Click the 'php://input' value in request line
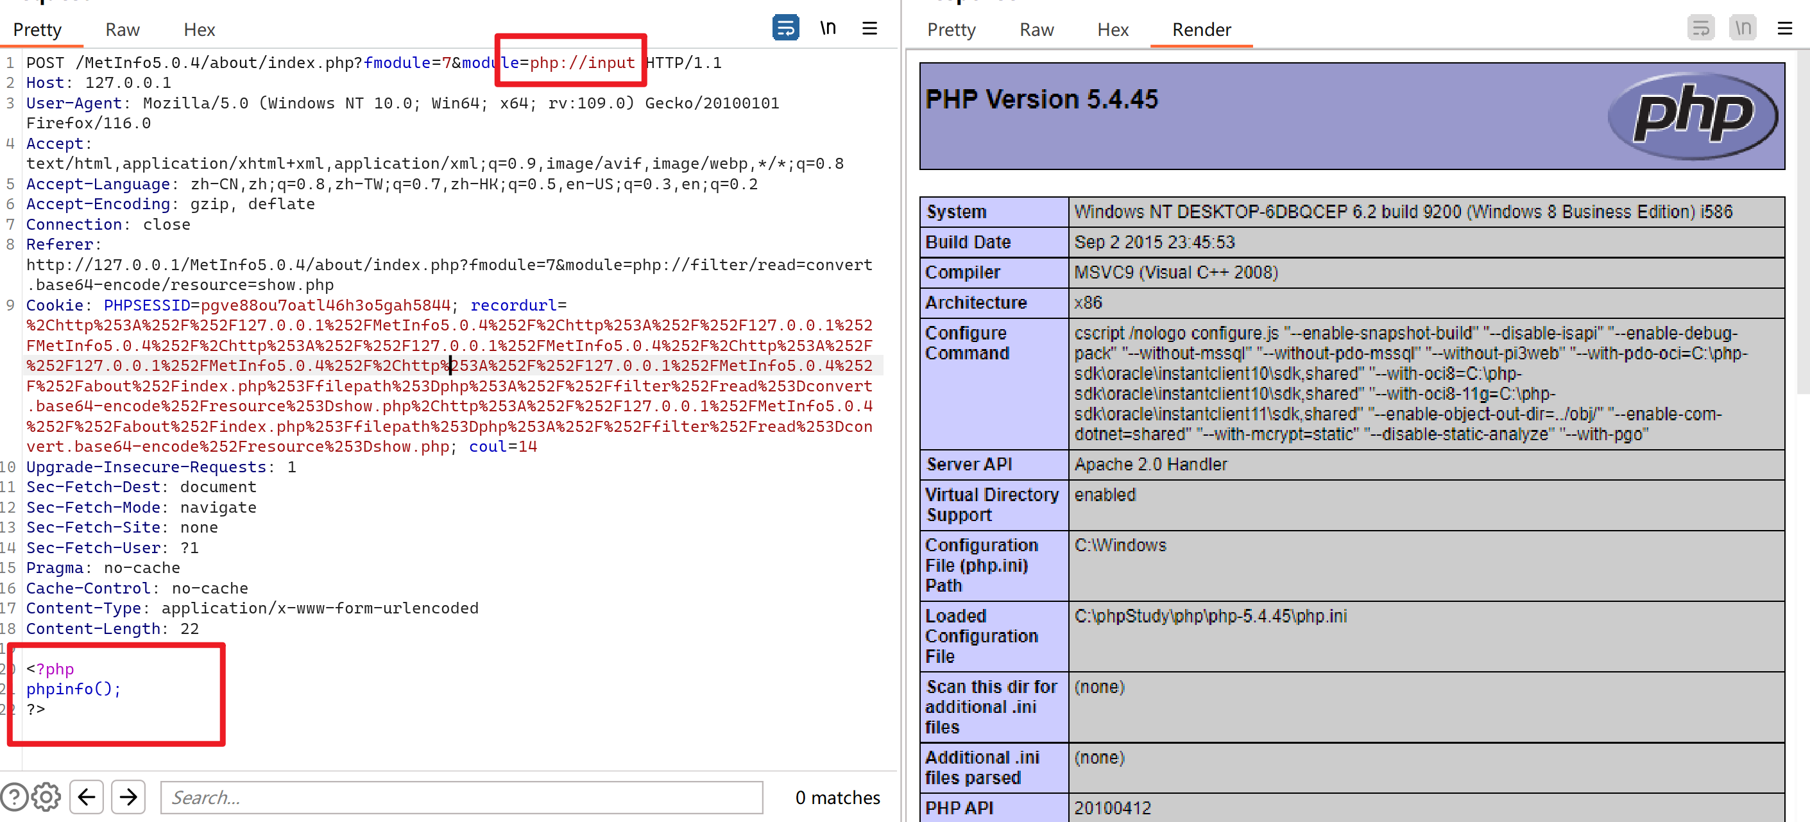Image resolution: width=1810 pixels, height=822 pixels. point(582,62)
